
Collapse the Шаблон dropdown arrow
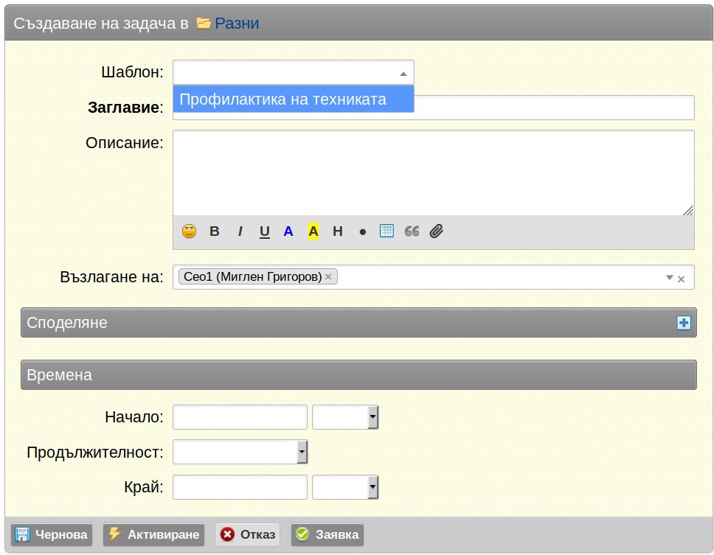click(x=403, y=73)
